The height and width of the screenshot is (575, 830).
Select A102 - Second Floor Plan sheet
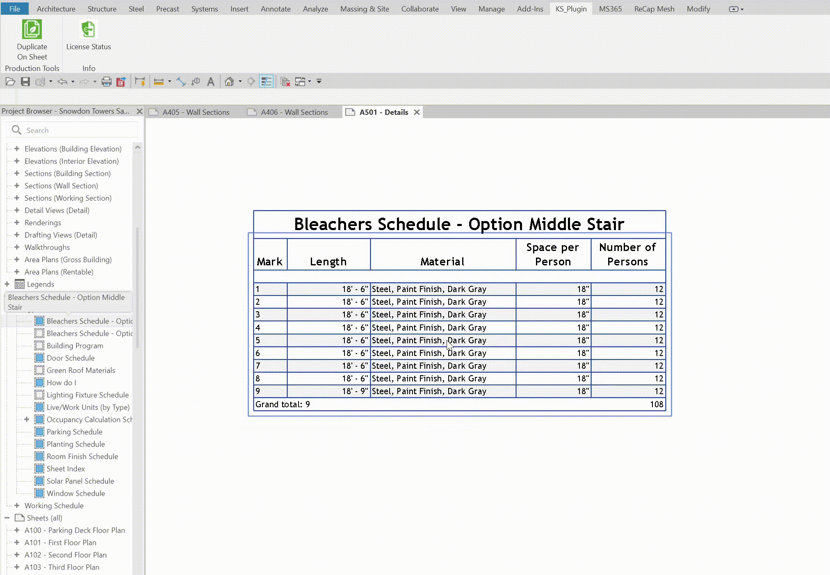[66, 555]
